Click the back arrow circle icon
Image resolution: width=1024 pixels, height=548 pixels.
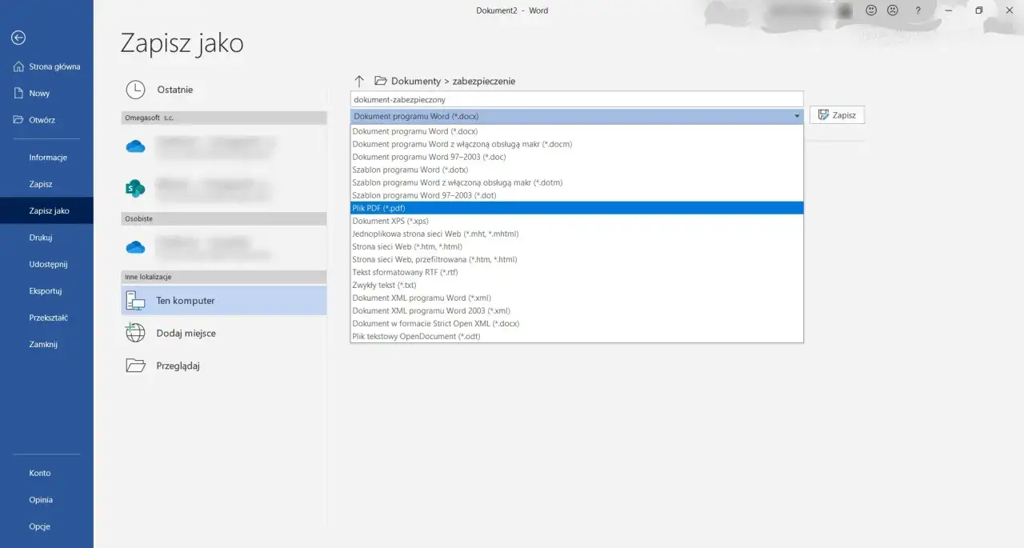tap(18, 38)
